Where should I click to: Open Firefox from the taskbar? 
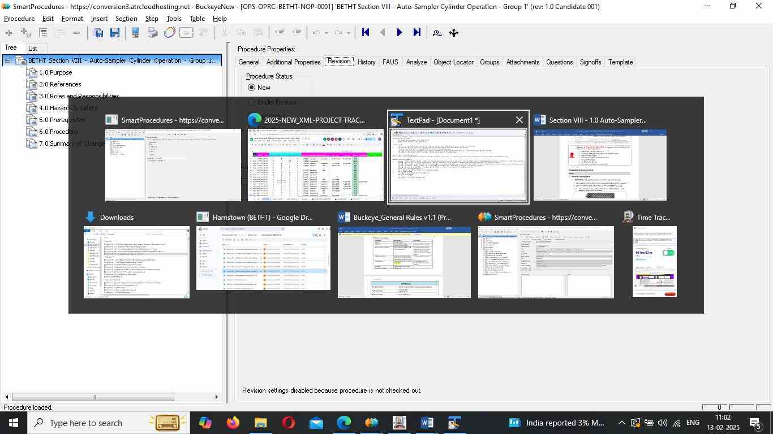point(233,423)
